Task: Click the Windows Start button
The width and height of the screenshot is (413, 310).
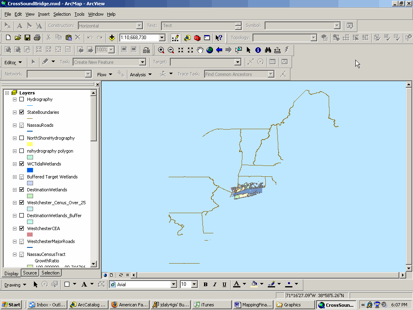Action: pyautogui.click(x=12, y=305)
